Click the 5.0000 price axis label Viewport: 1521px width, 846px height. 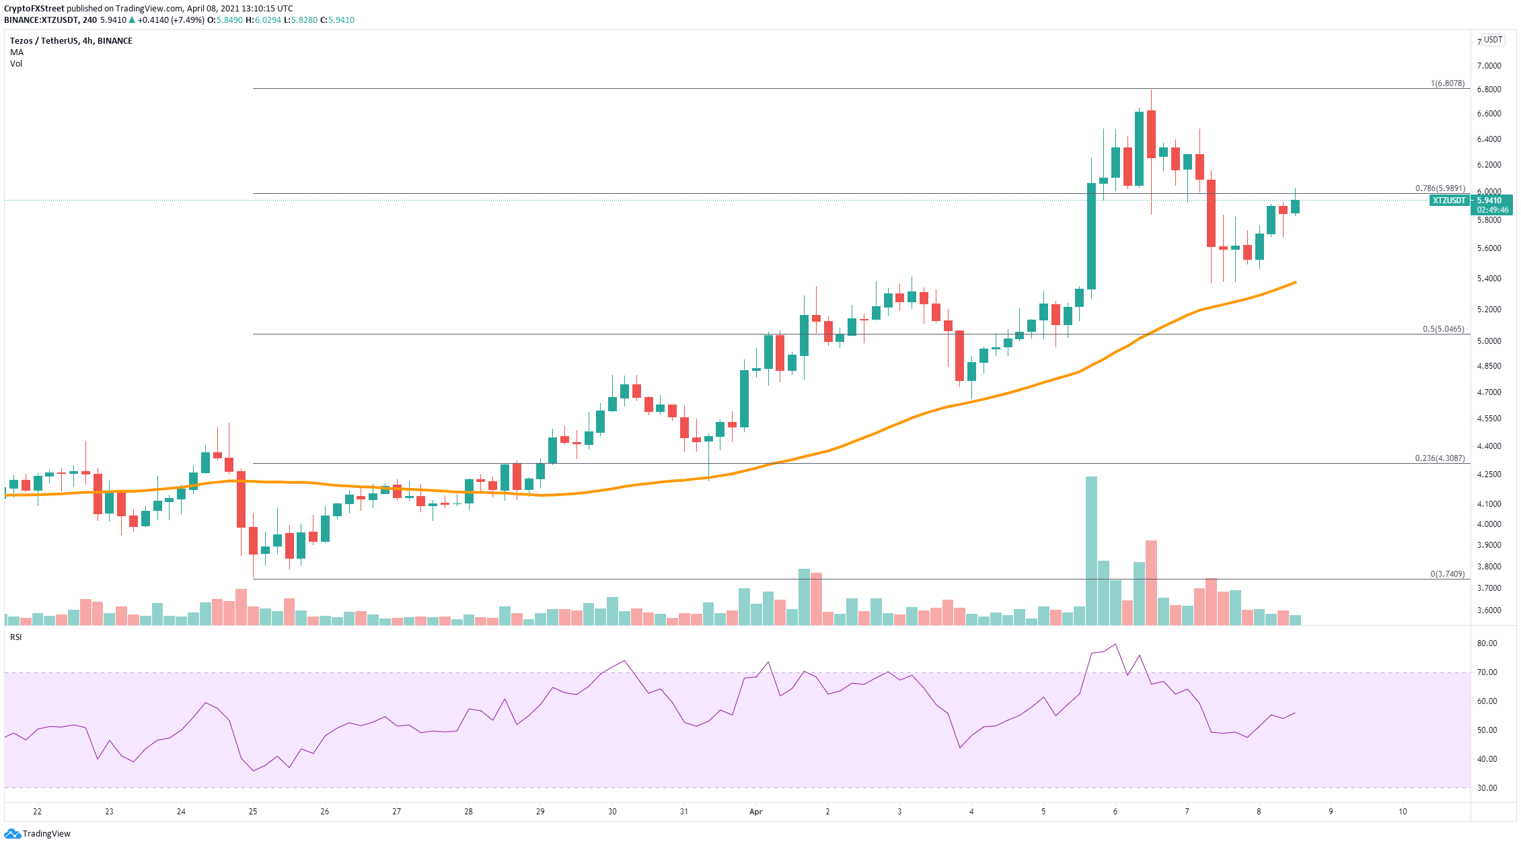(x=1489, y=341)
